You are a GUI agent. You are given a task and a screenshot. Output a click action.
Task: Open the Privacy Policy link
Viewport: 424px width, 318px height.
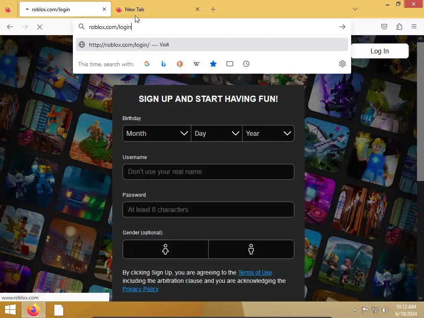click(x=140, y=289)
